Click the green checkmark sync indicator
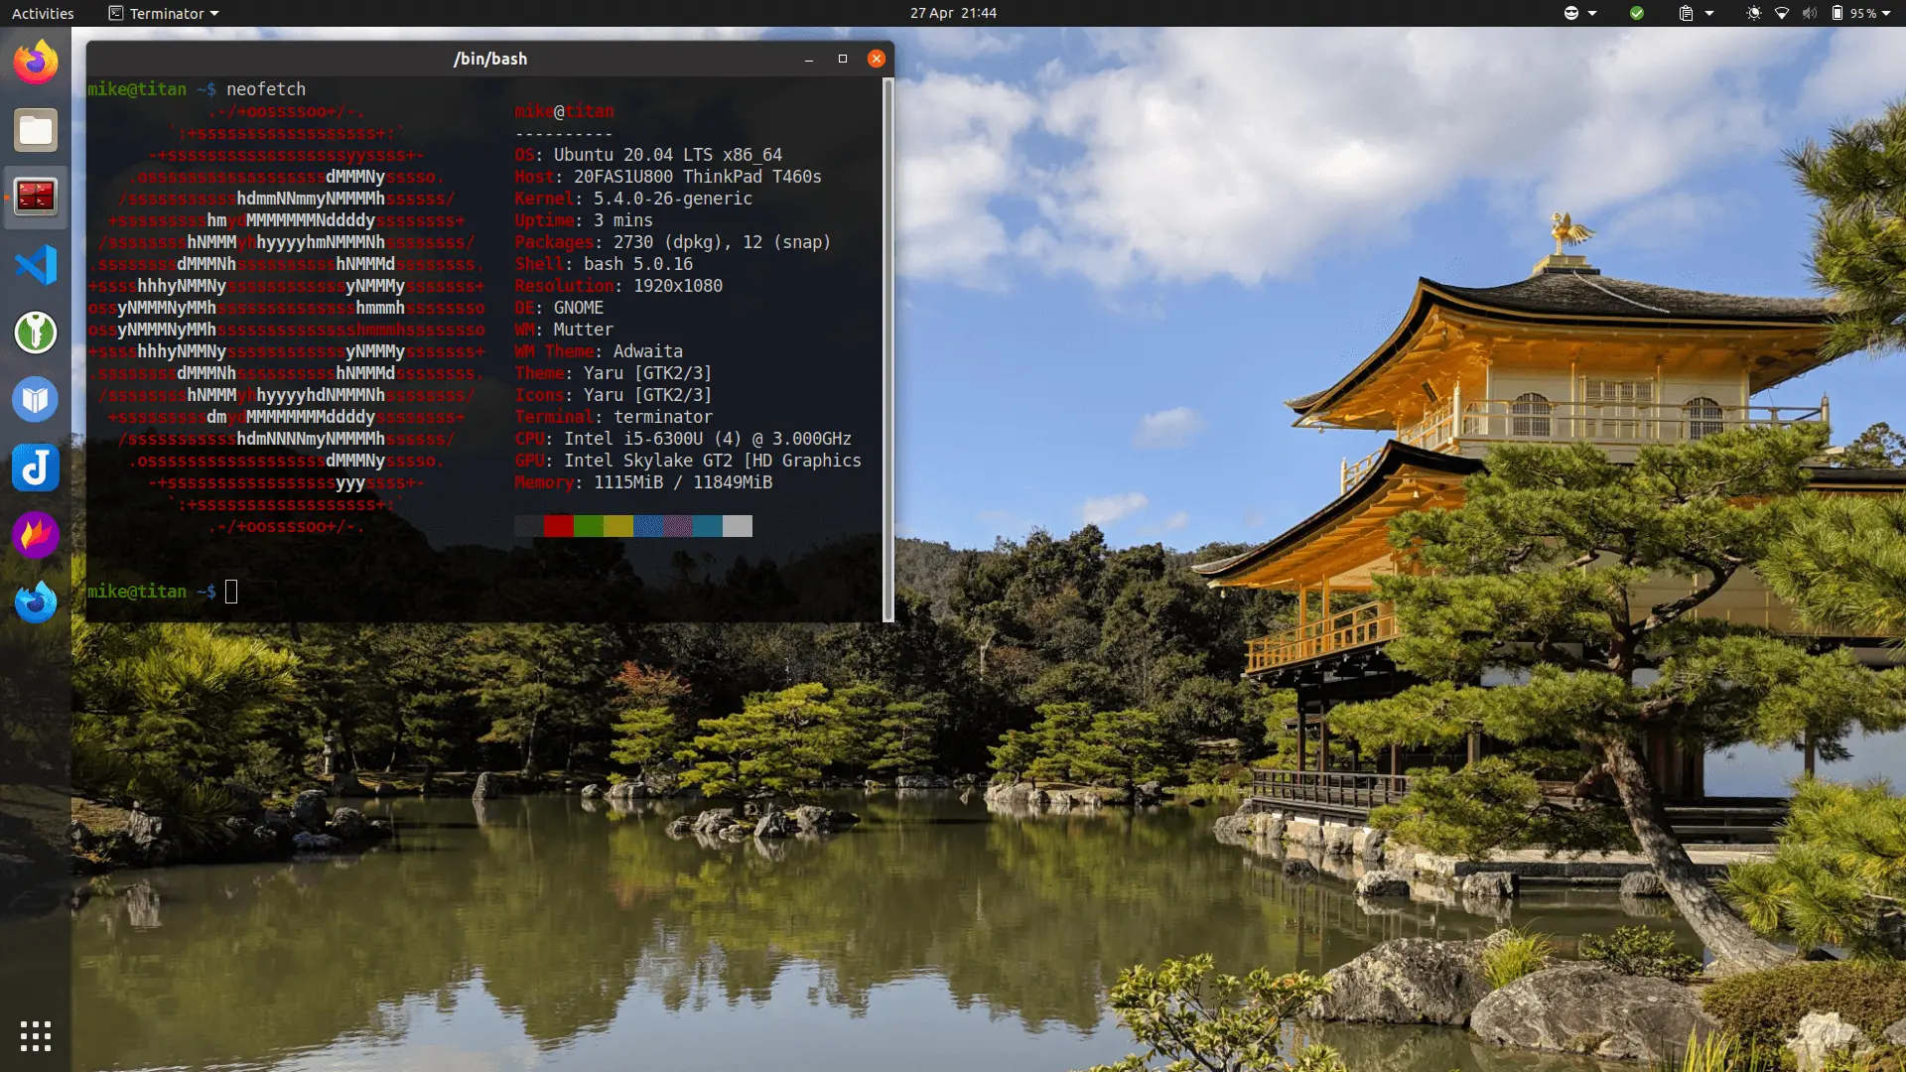 [1637, 13]
